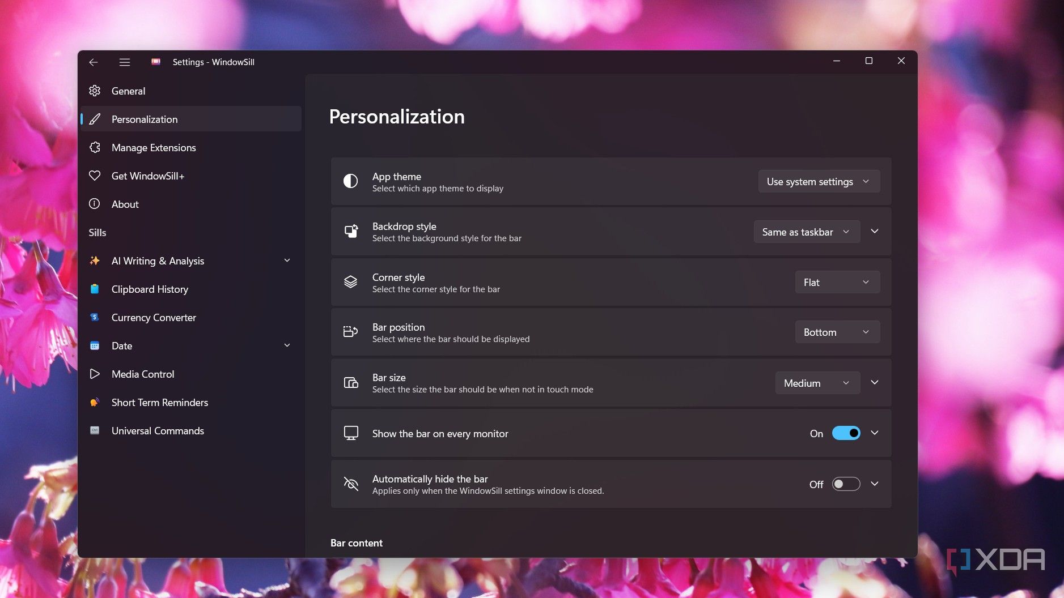Open Clipboard History sill settings

[191, 289]
